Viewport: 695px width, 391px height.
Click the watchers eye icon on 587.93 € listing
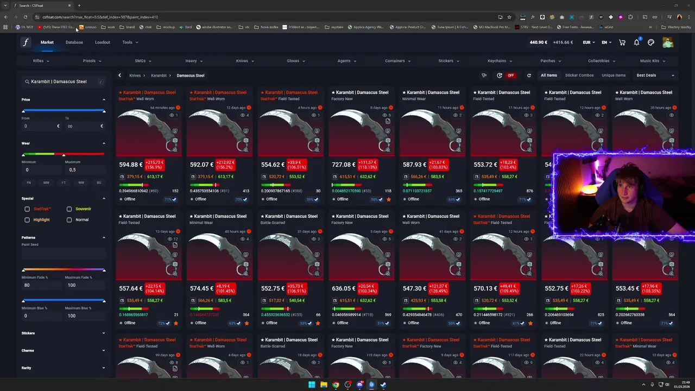456,115
